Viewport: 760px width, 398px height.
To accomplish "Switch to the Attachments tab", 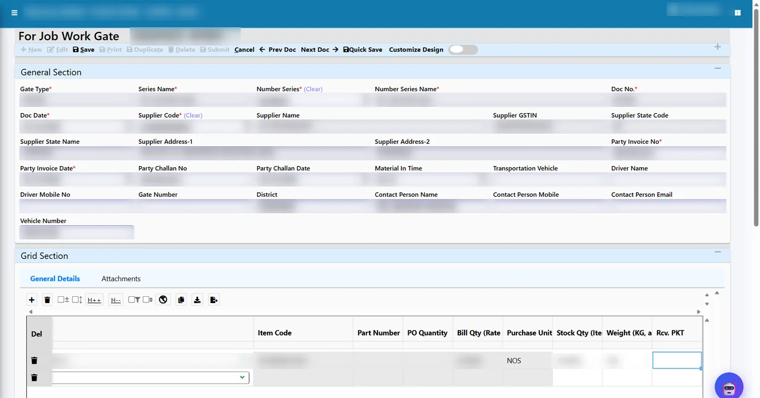I will [x=121, y=279].
